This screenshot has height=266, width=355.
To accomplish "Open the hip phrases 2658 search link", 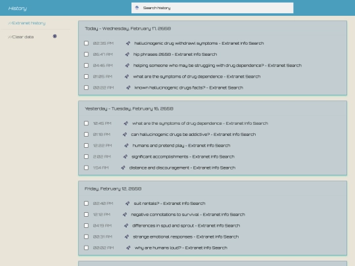I will [x=176, y=55].
